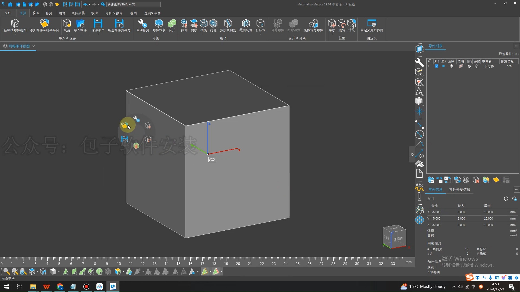The height and width of the screenshot is (292, 520).
Task: Click 自定义用户界面 button
Action: (372, 26)
